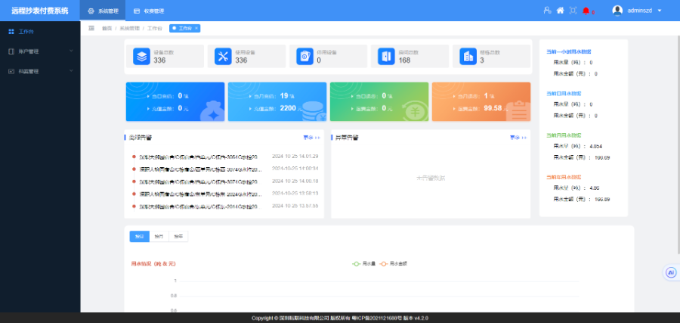This screenshot has width=680, height=323.
Task: Click the user-settings icon in the header
Action: click(x=547, y=11)
